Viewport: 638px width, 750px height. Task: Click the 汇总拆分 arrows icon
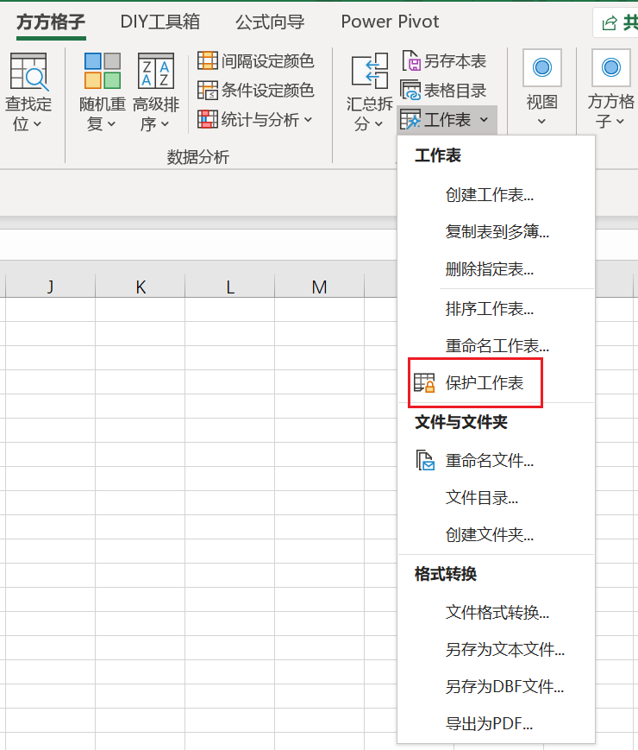coord(369,71)
